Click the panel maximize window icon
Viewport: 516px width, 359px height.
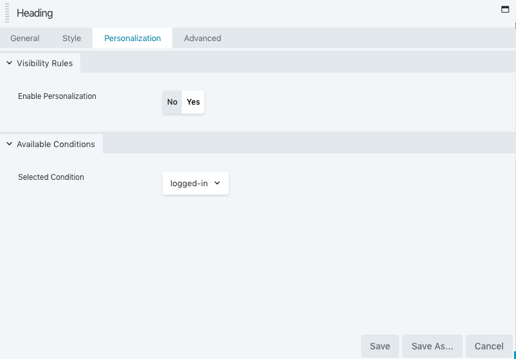(505, 9)
